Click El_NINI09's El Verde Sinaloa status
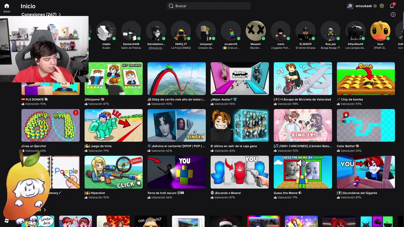404x227 pixels. [306, 48]
